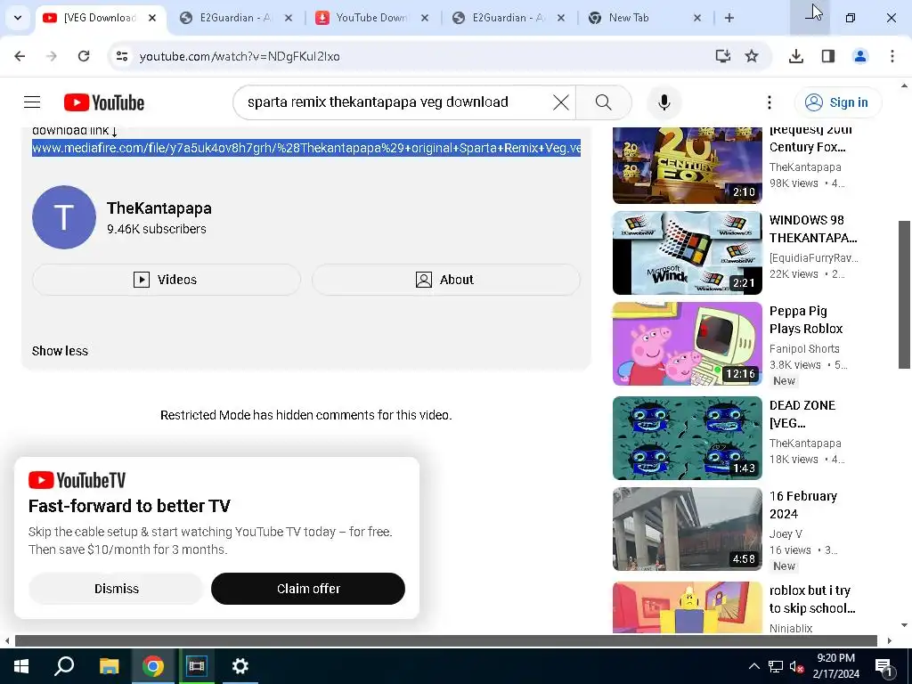Switch to second E2Guardian tab

(509, 18)
